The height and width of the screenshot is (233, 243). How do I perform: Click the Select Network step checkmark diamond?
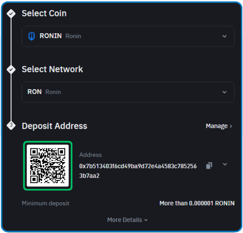coord(11,69)
